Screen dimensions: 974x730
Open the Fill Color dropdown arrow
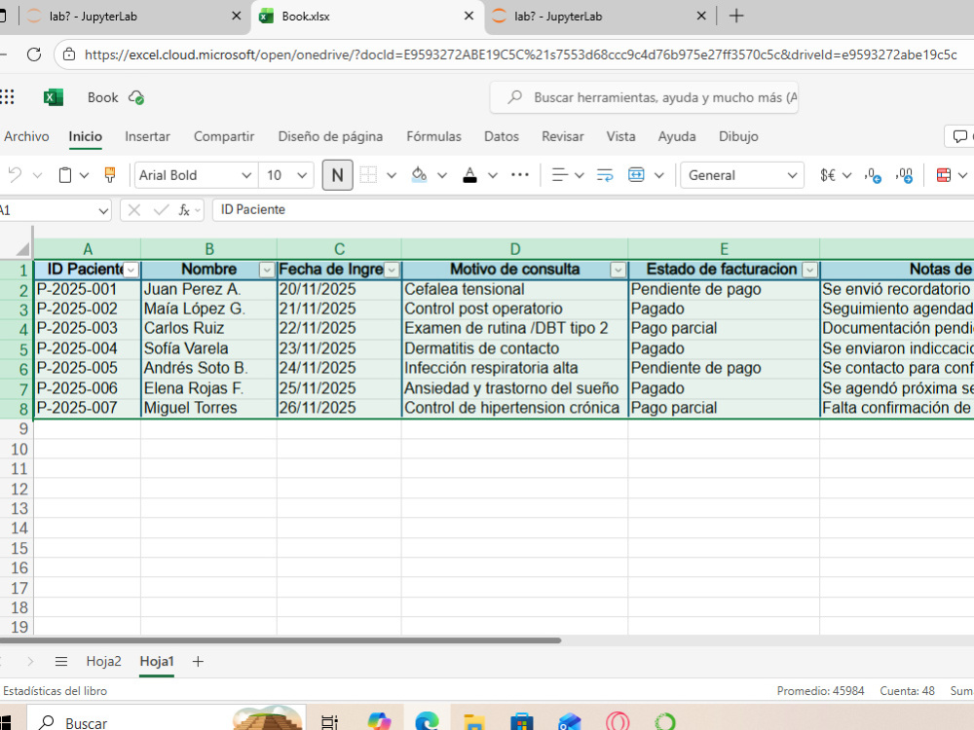pyautogui.click(x=442, y=175)
